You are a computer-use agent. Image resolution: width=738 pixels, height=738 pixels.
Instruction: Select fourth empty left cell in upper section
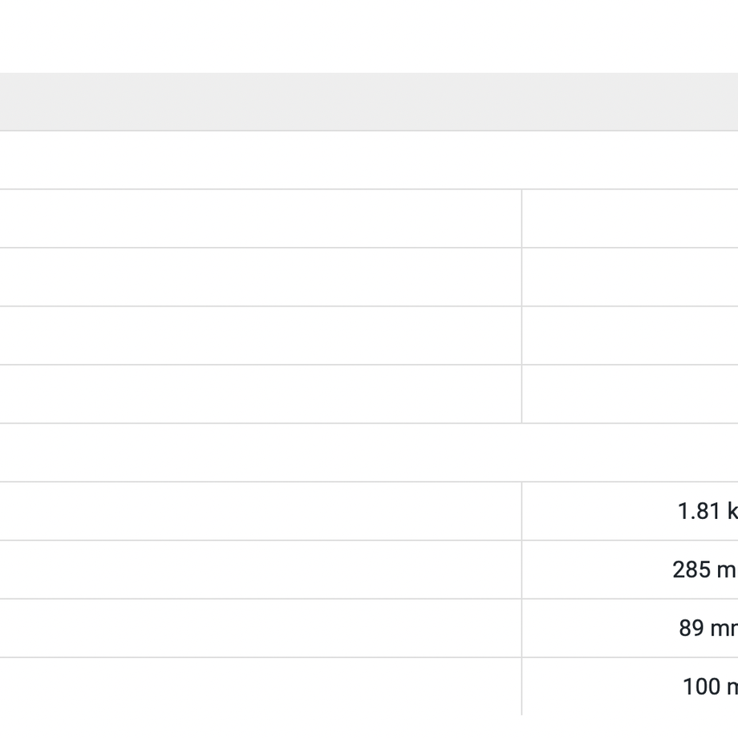click(x=261, y=394)
